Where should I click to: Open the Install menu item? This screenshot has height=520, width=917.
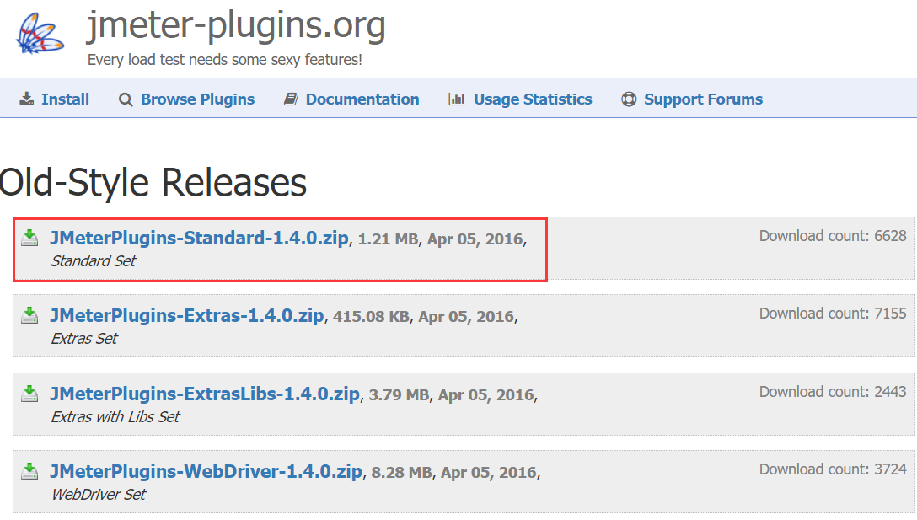(65, 99)
